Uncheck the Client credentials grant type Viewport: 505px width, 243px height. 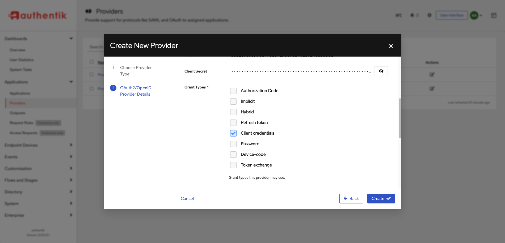click(233, 133)
